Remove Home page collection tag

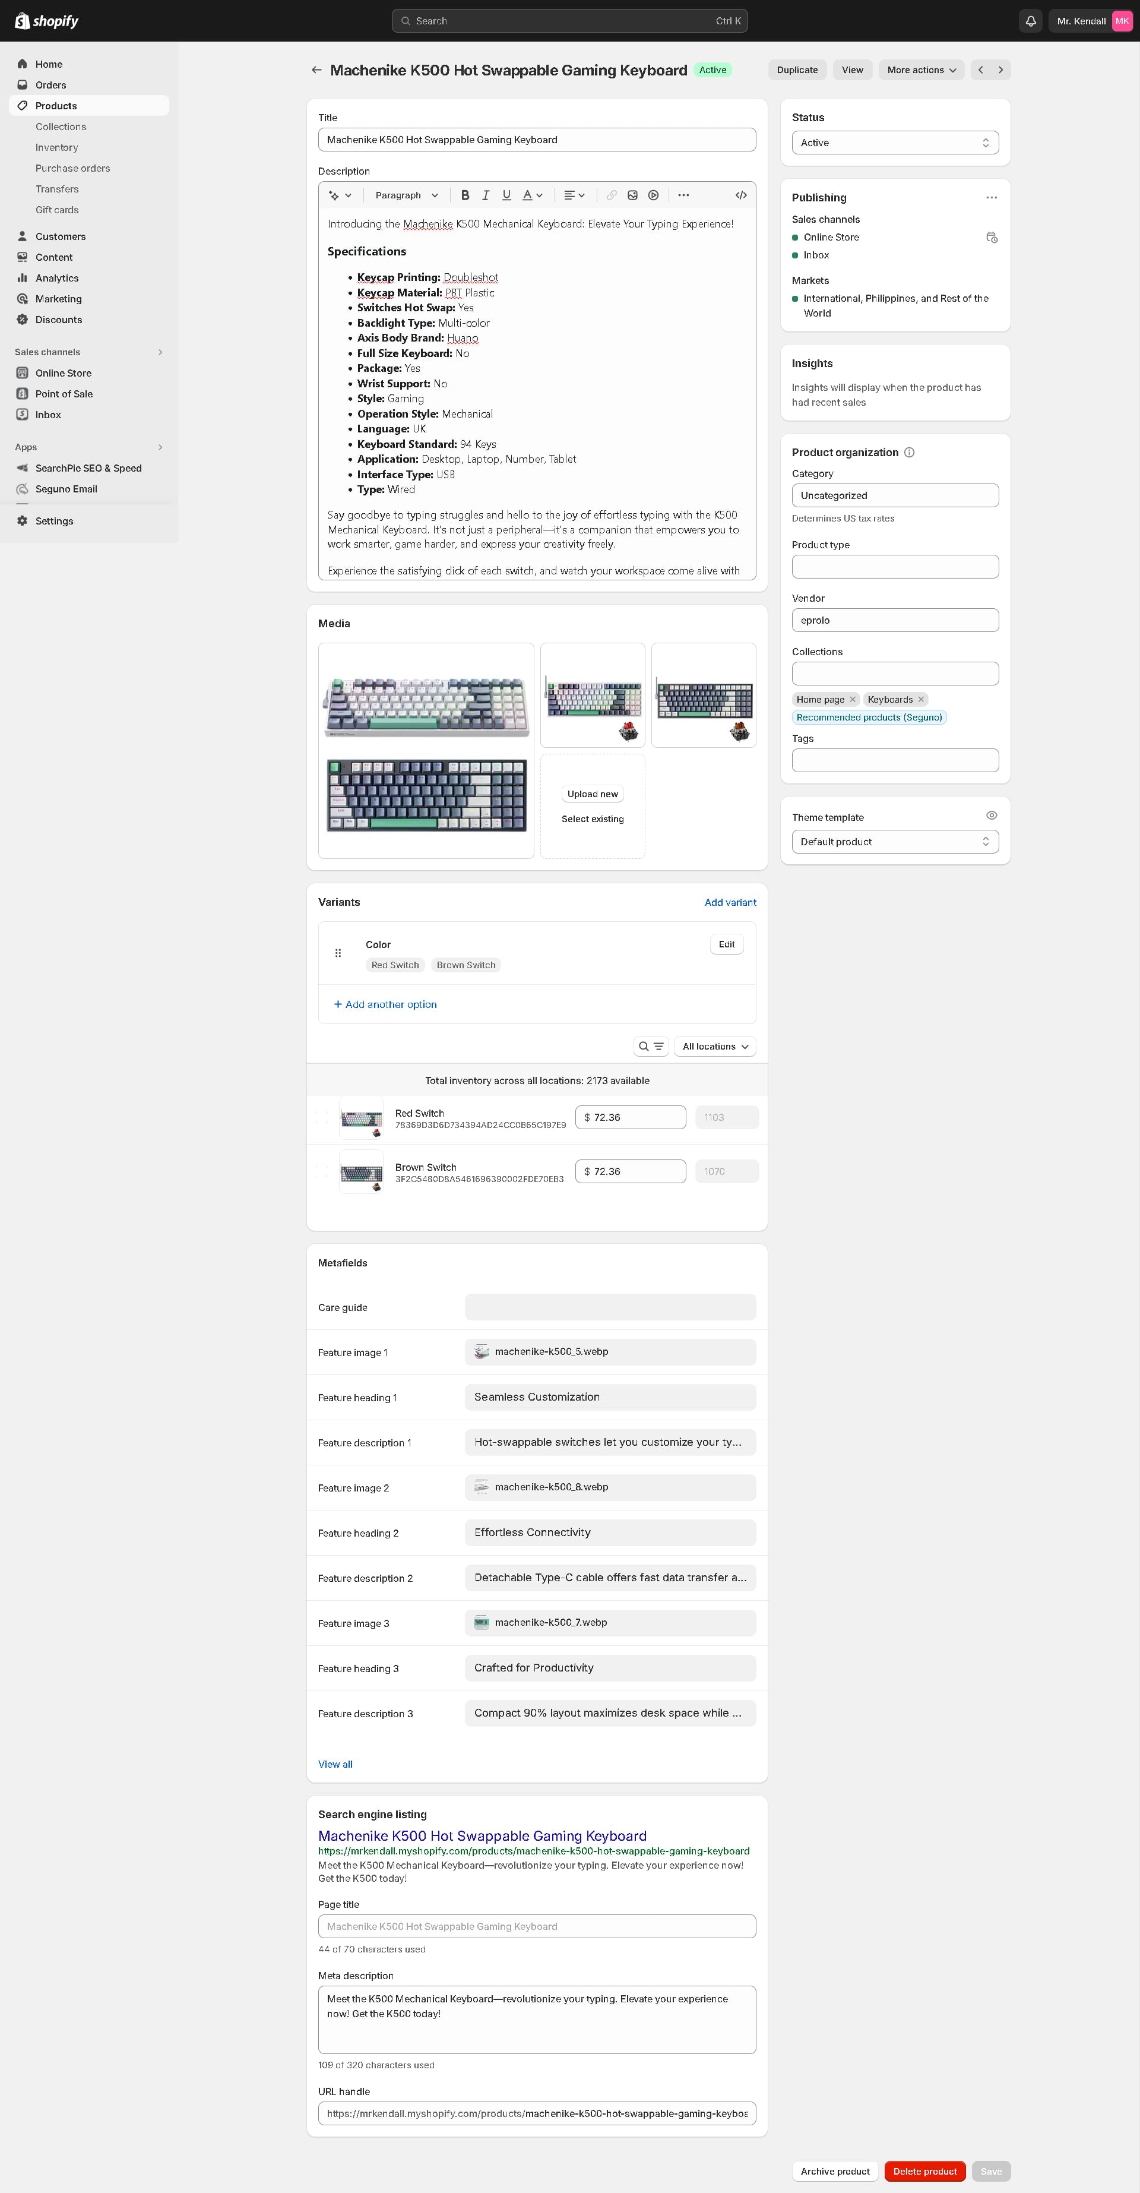[853, 699]
